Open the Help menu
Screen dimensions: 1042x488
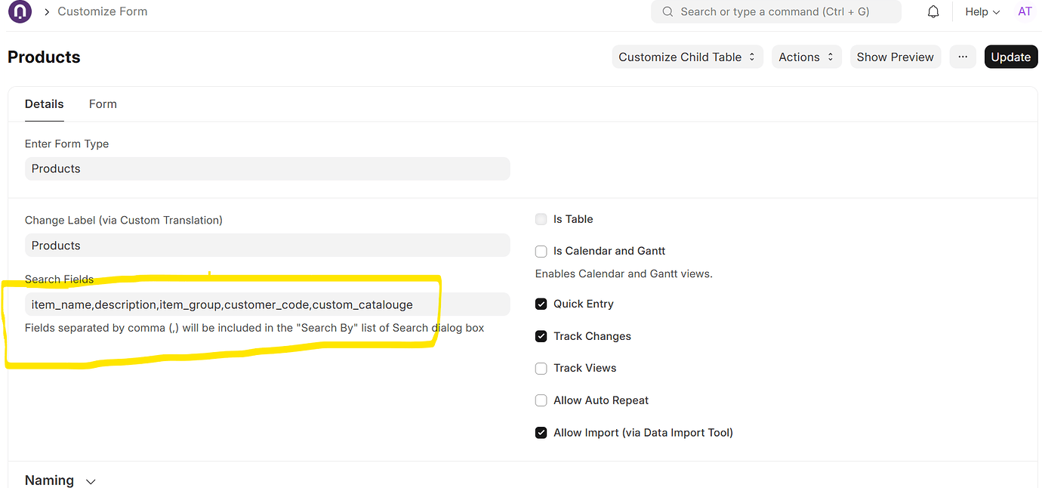coord(982,11)
